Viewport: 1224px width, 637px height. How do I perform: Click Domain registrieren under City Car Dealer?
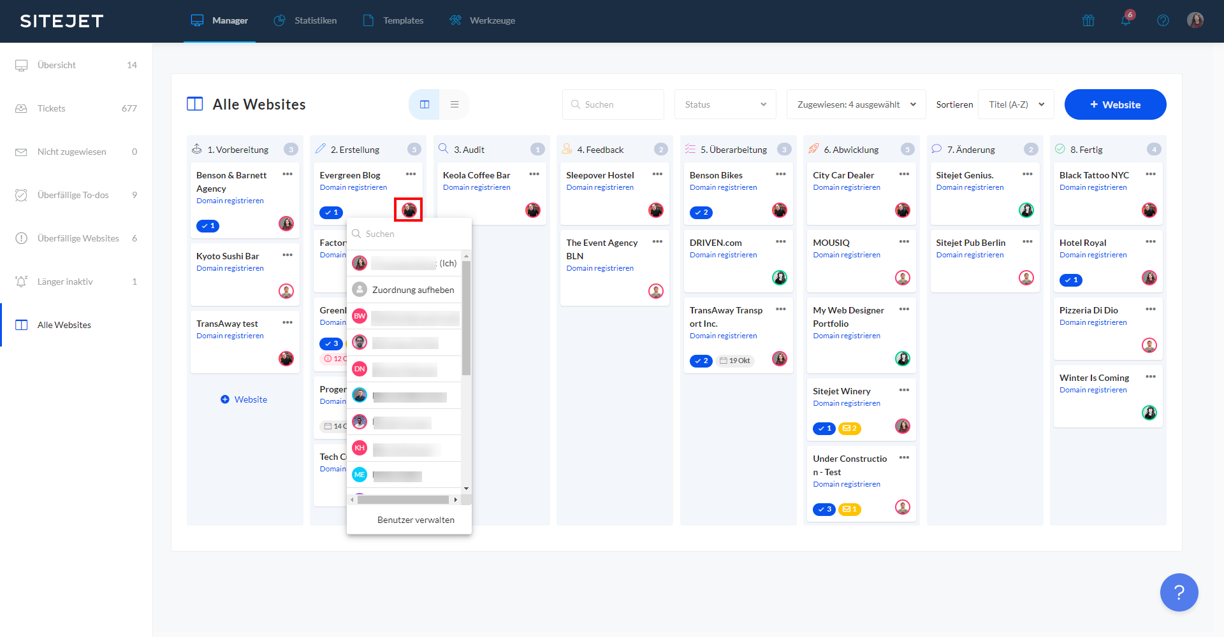click(847, 187)
